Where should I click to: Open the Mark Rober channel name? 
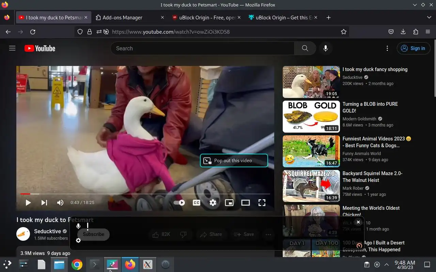tap(353, 188)
